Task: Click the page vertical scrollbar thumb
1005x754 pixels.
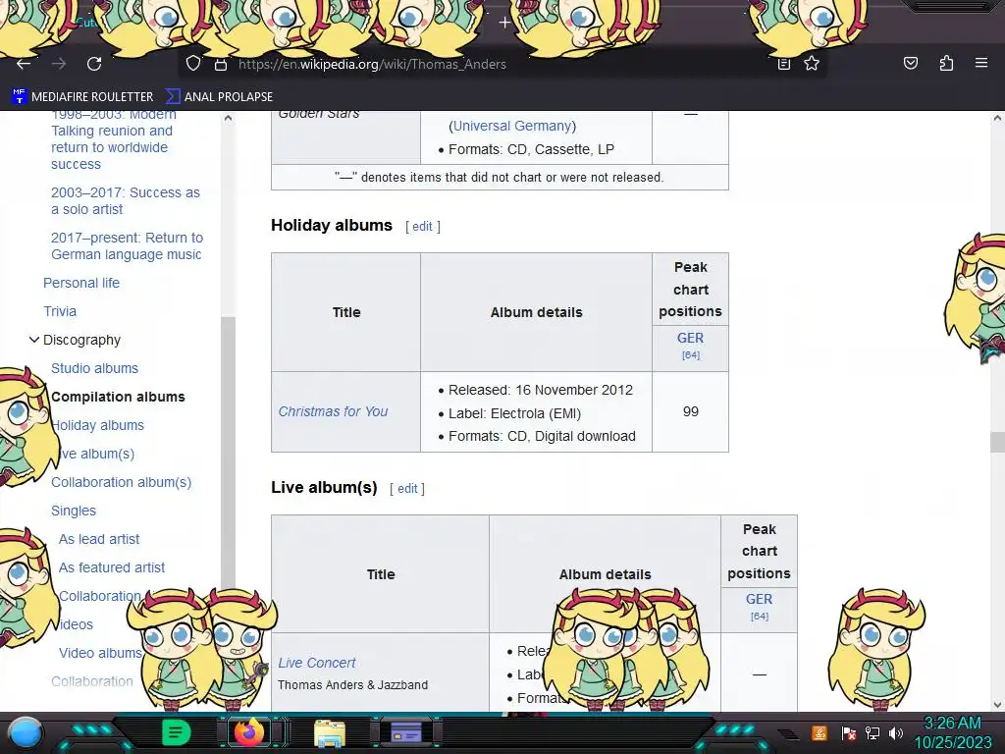Action: (997, 443)
